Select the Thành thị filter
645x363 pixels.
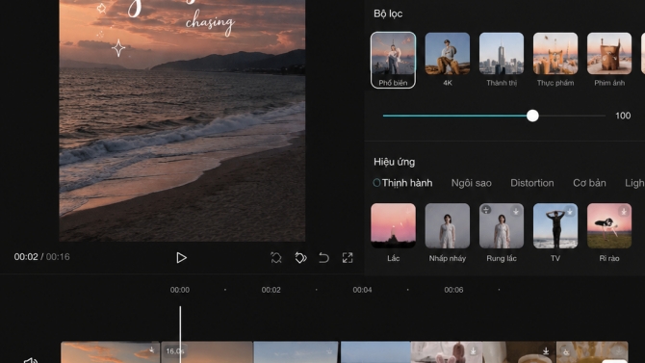pyautogui.click(x=502, y=60)
